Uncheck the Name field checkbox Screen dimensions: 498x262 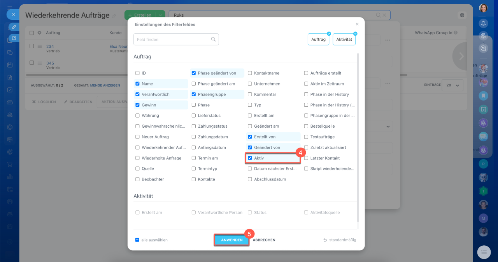137,83
